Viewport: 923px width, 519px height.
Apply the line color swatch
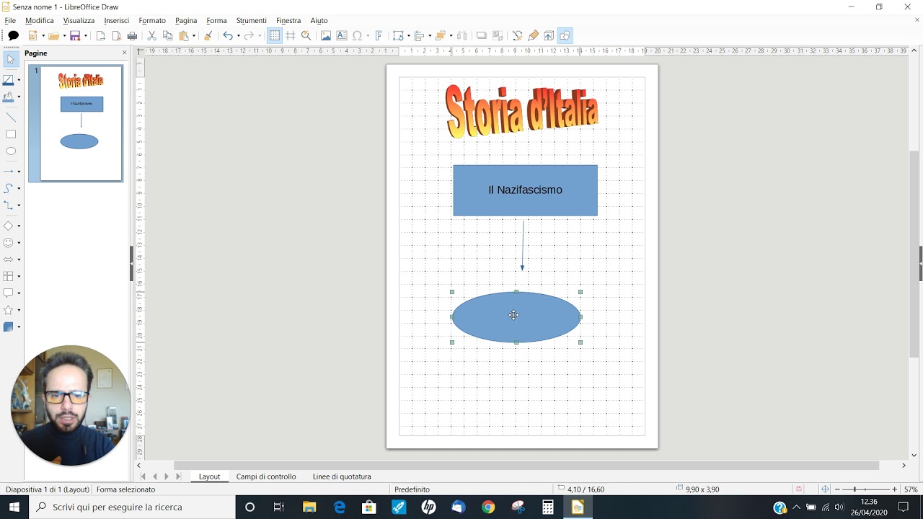point(9,81)
